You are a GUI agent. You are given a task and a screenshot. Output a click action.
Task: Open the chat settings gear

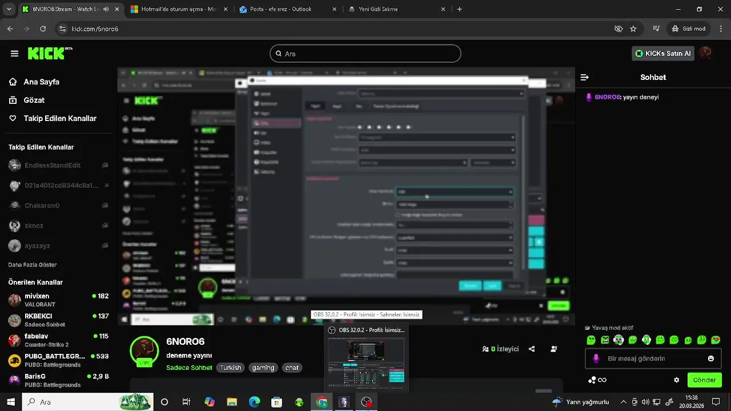pyautogui.click(x=677, y=380)
